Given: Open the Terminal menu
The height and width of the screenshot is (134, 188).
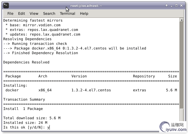Looking at the screenshot, I should point(68,13).
